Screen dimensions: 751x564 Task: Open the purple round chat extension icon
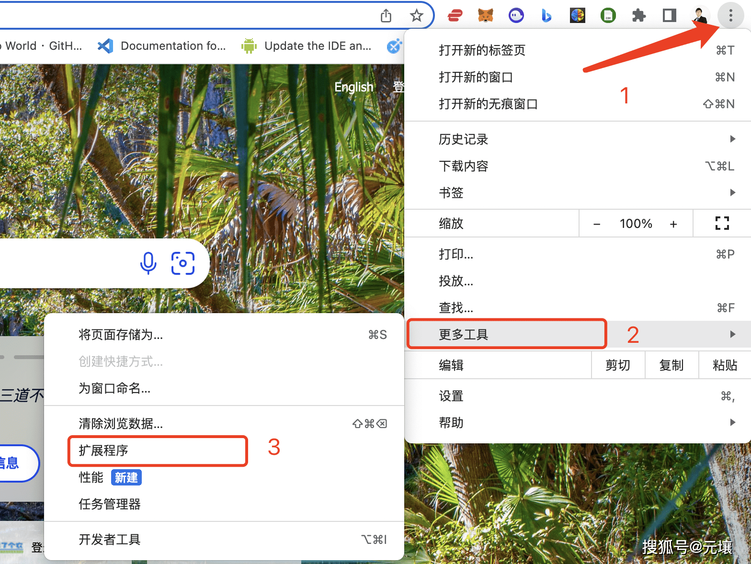[516, 16]
